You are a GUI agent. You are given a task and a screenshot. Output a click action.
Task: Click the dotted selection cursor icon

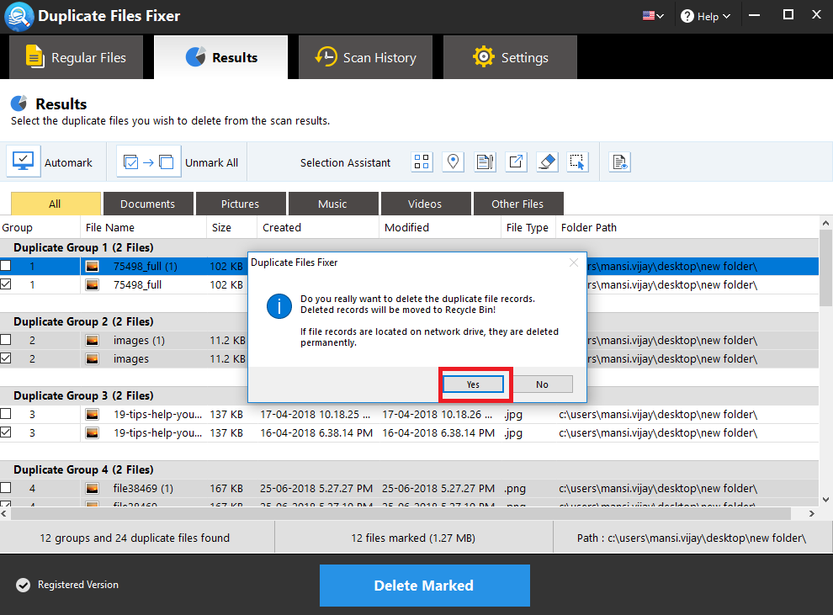[x=577, y=162]
